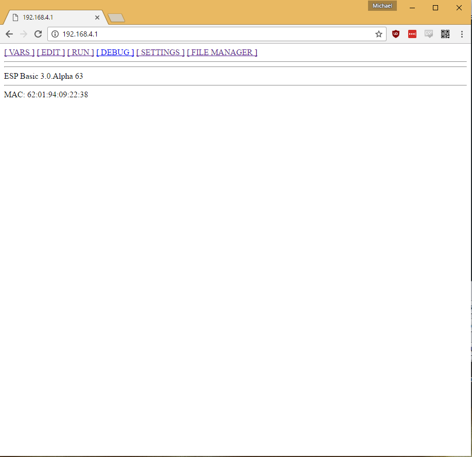This screenshot has width=472, height=457.
Task: Go back with the browser back arrow
Action: point(9,34)
